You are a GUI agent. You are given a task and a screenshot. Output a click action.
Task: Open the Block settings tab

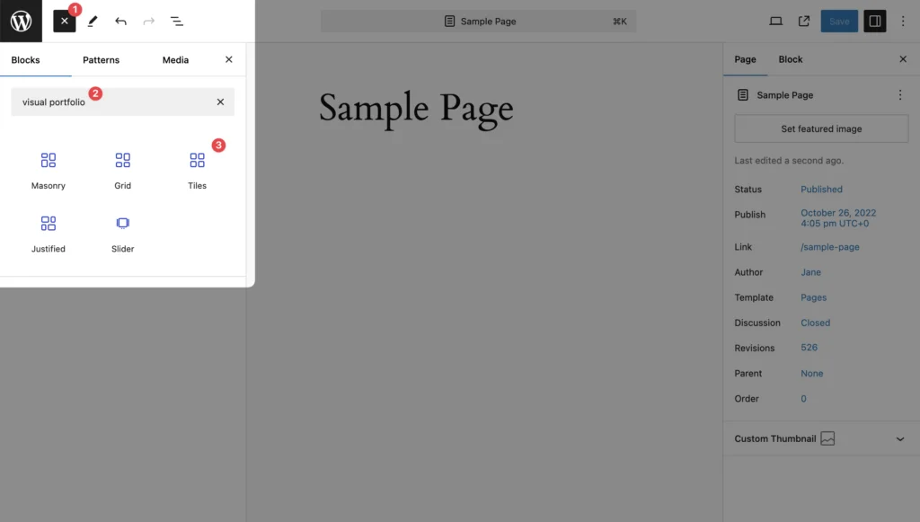(x=791, y=59)
